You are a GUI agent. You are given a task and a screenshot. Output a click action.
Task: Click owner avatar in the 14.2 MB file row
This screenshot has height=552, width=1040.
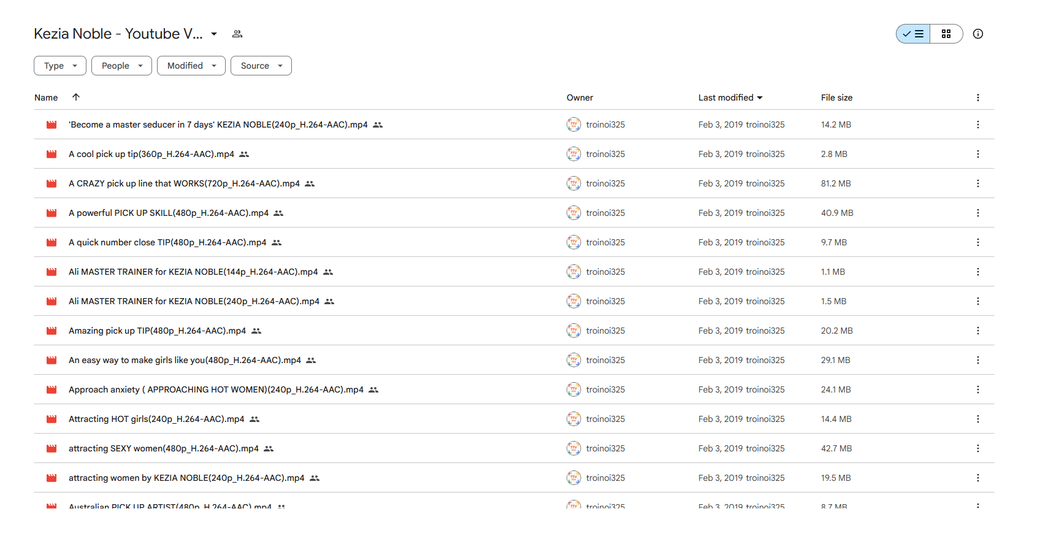[573, 125]
